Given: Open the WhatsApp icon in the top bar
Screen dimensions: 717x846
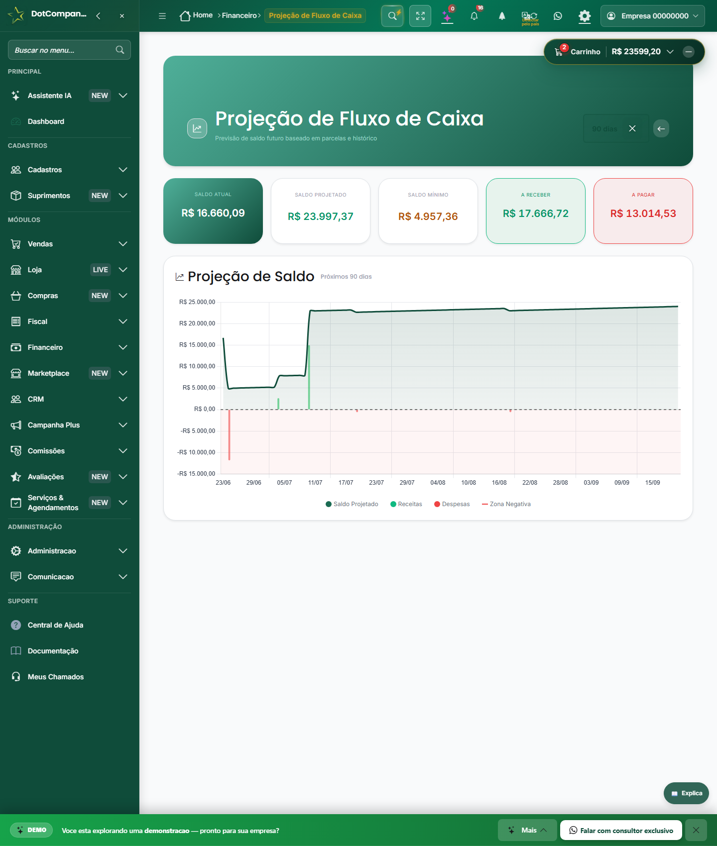Looking at the screenshot, I should coord(558,16).
